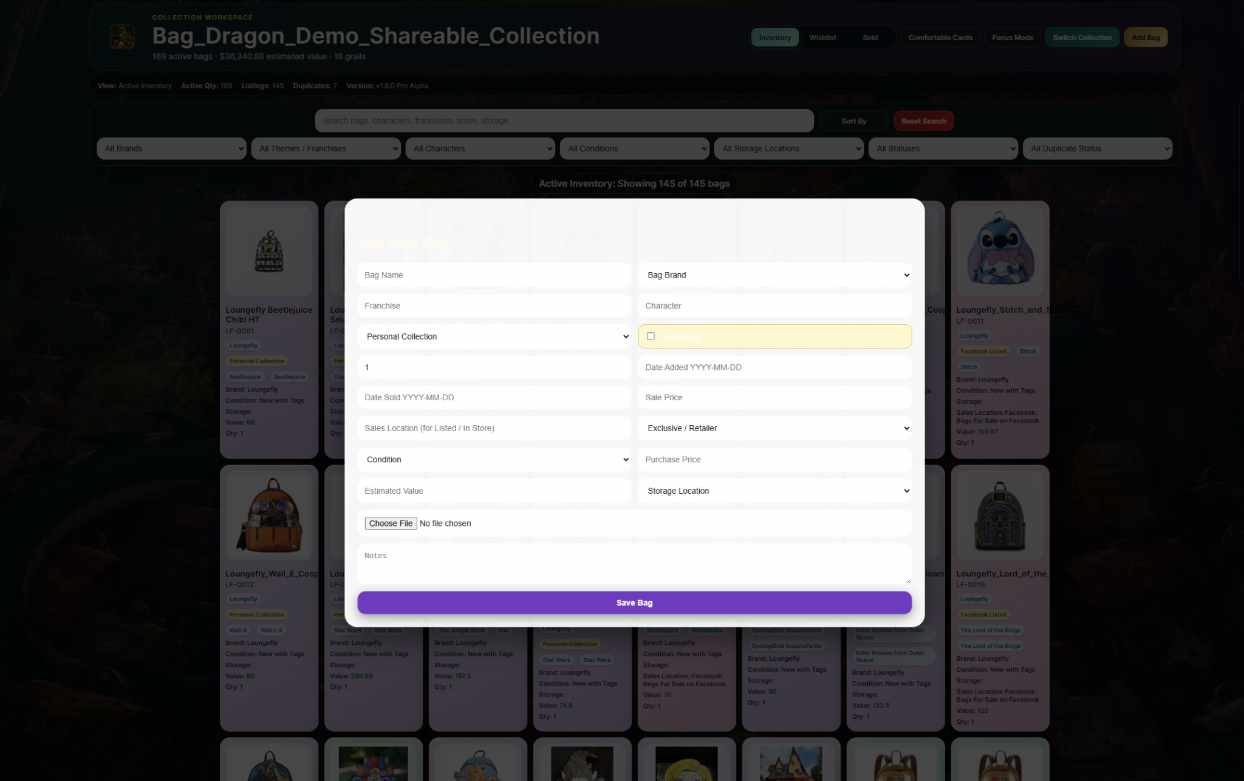Open the Stitch backpack thumbnail image
This screenshot has height=781, width=1244.
[x=999, y=250]
